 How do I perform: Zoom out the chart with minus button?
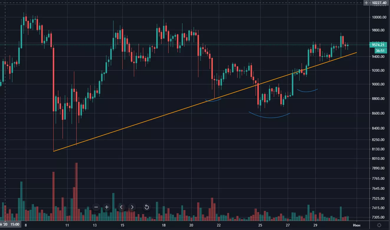tap(96, 207)
